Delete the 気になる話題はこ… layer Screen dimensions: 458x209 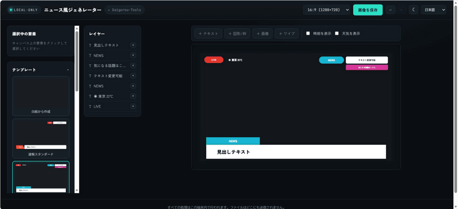(x=133, y=65)
